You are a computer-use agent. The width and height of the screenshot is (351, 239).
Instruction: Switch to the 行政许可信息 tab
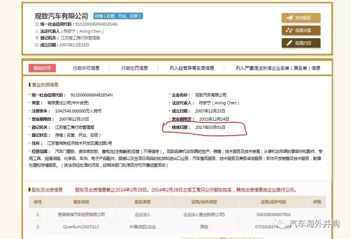(86, 68)
